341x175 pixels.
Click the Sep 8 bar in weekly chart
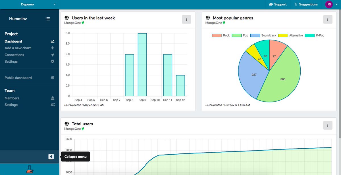pos(129,75)
